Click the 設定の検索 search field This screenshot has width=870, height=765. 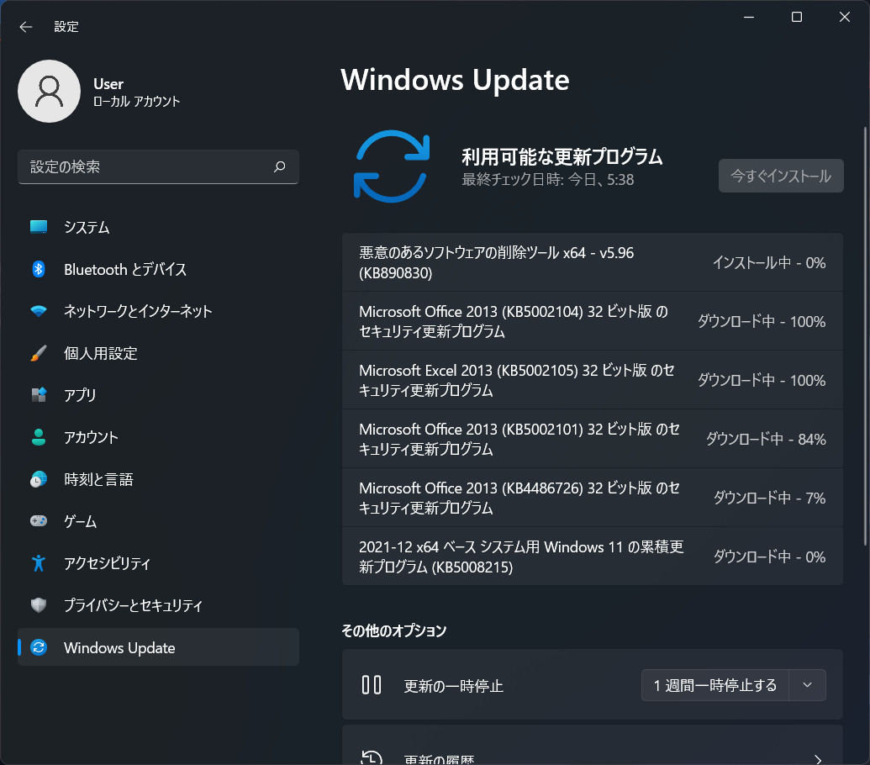(x=158, y=166)
